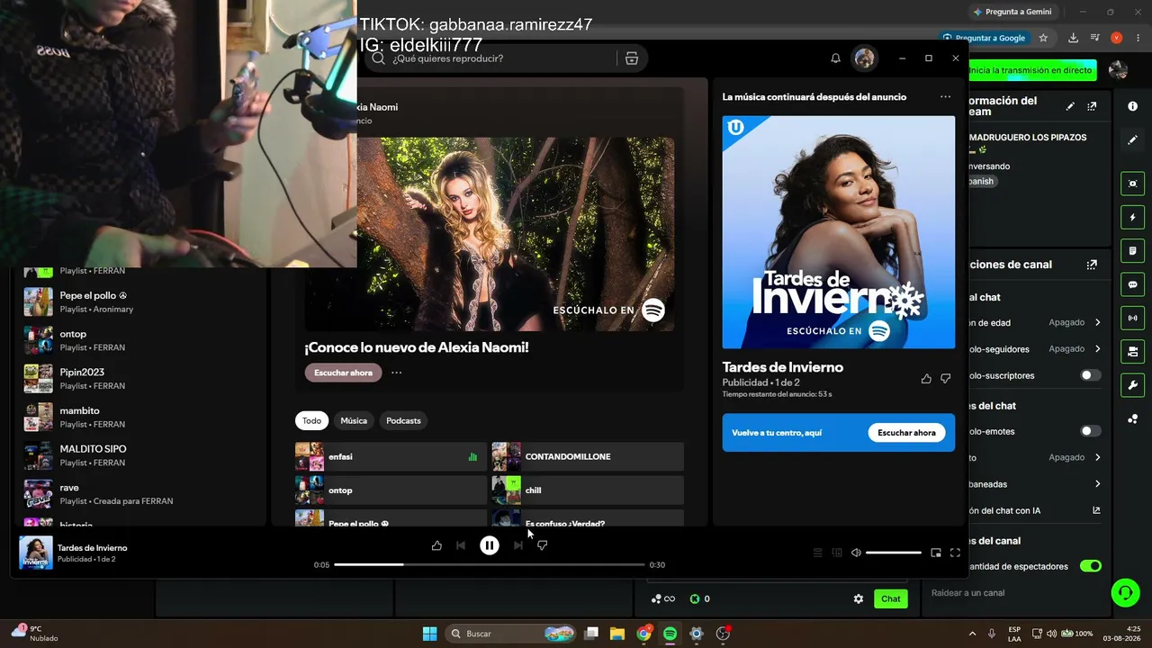This screenshot has width=1152, height=648.
Task: Click the Pregunta a Gemini button
Action: coord(1012,12)
